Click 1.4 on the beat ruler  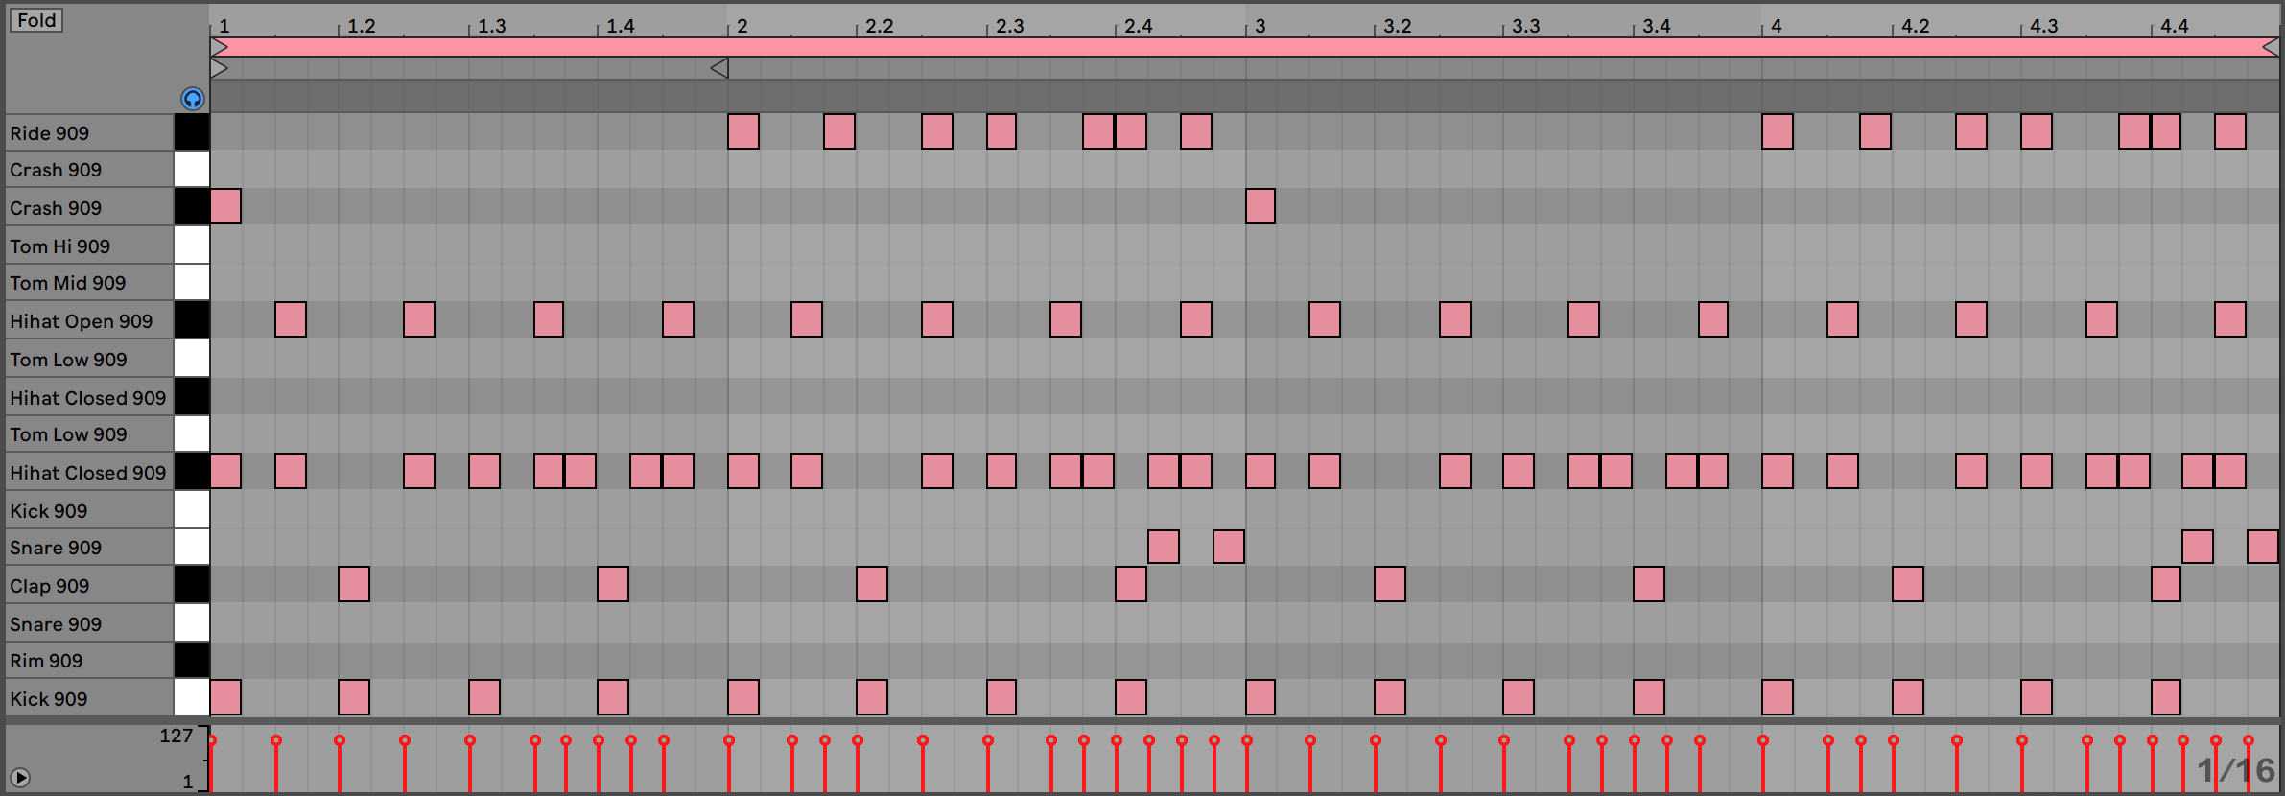pos(620,26)
